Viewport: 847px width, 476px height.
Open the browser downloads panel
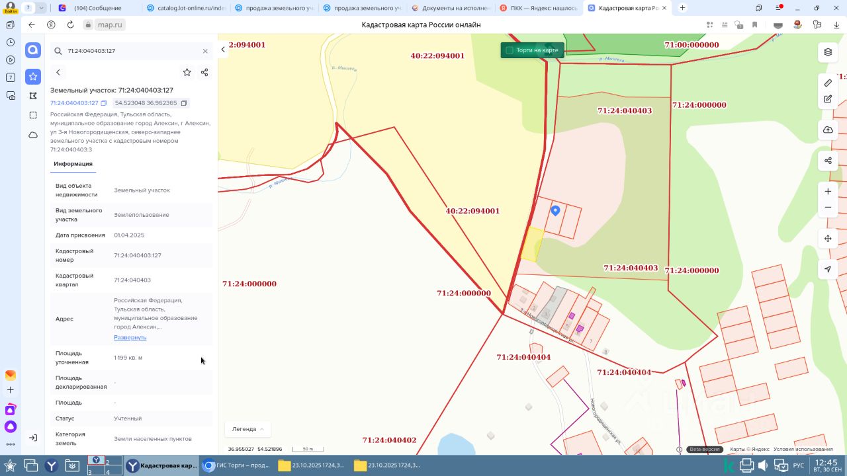tap(835, 24)
